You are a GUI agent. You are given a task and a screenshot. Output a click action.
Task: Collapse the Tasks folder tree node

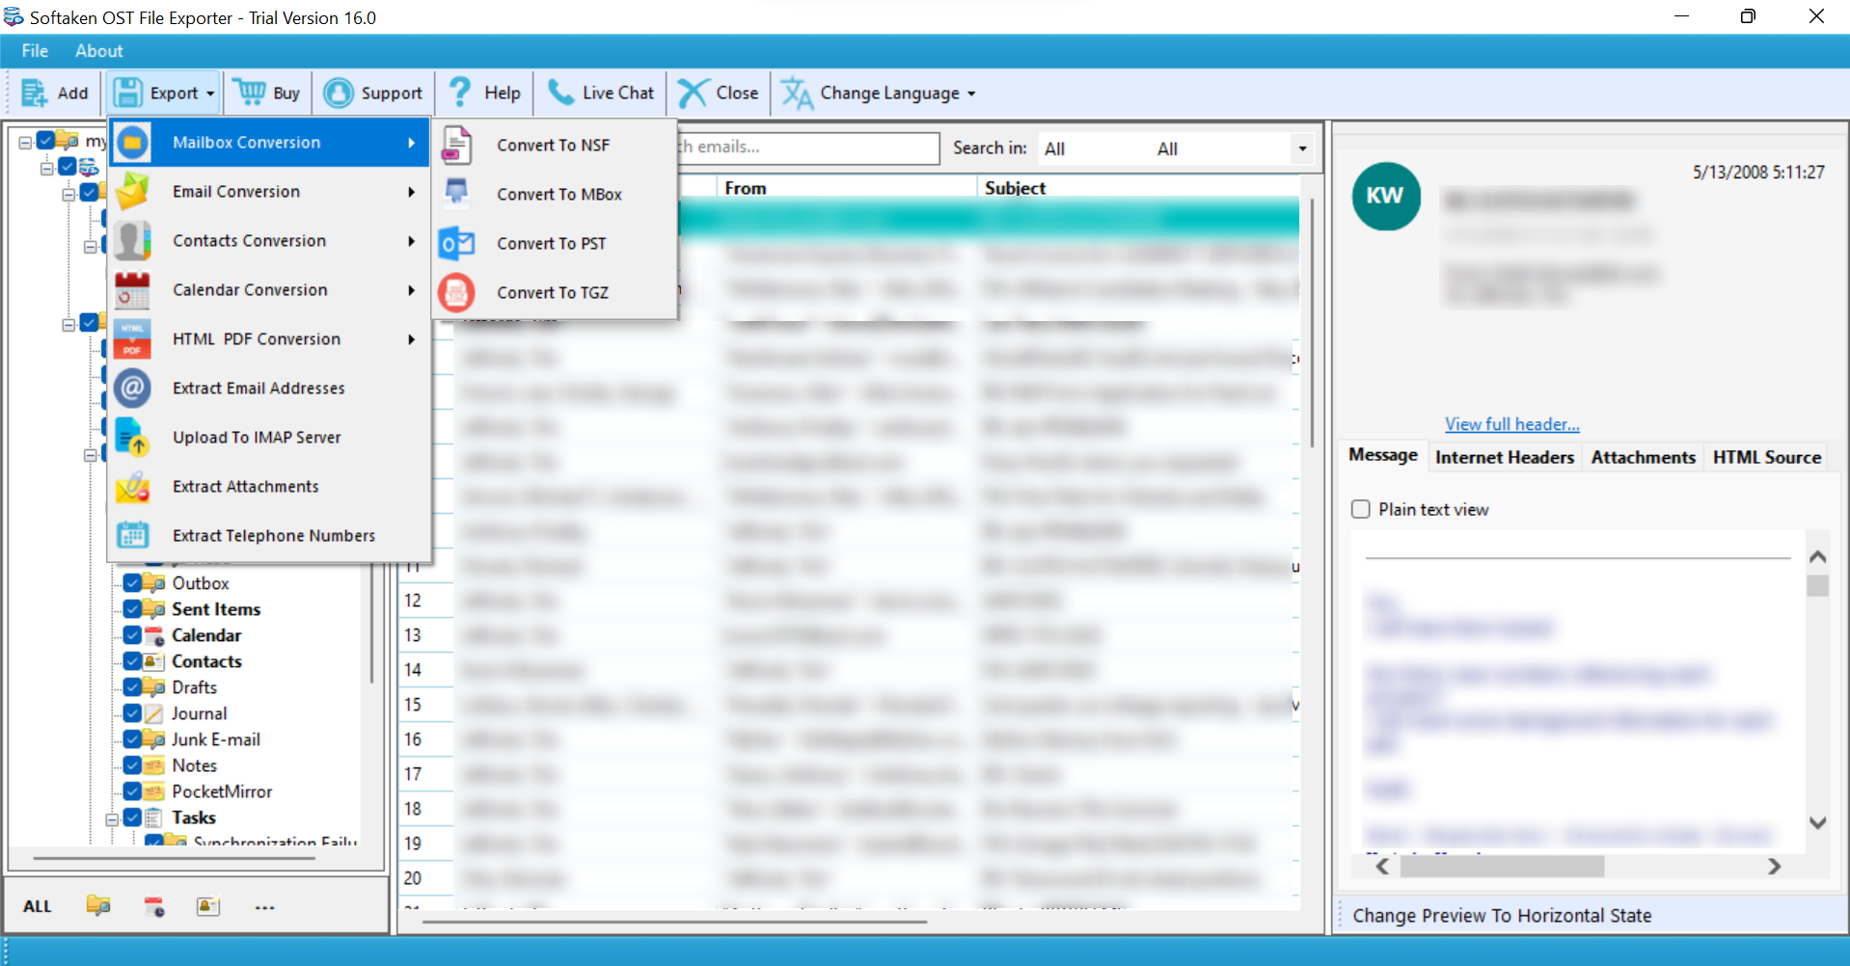112,818
